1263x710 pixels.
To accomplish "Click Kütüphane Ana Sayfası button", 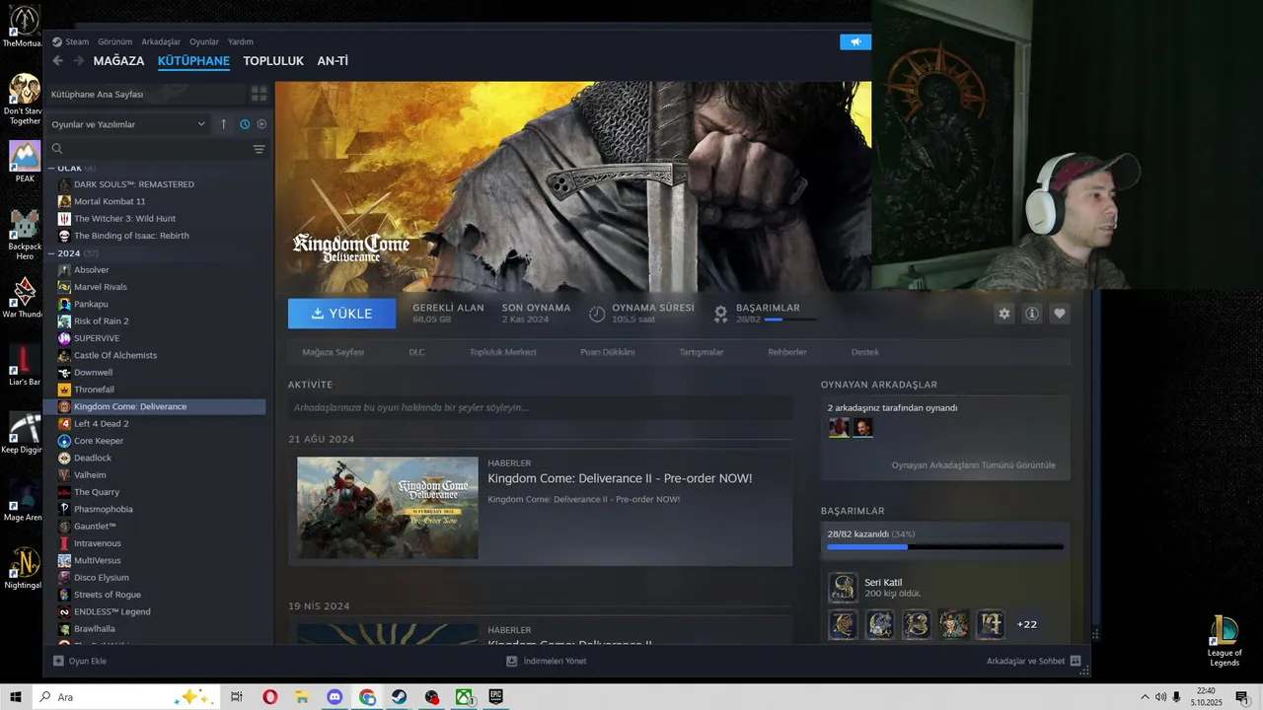I will coord(145,94).
